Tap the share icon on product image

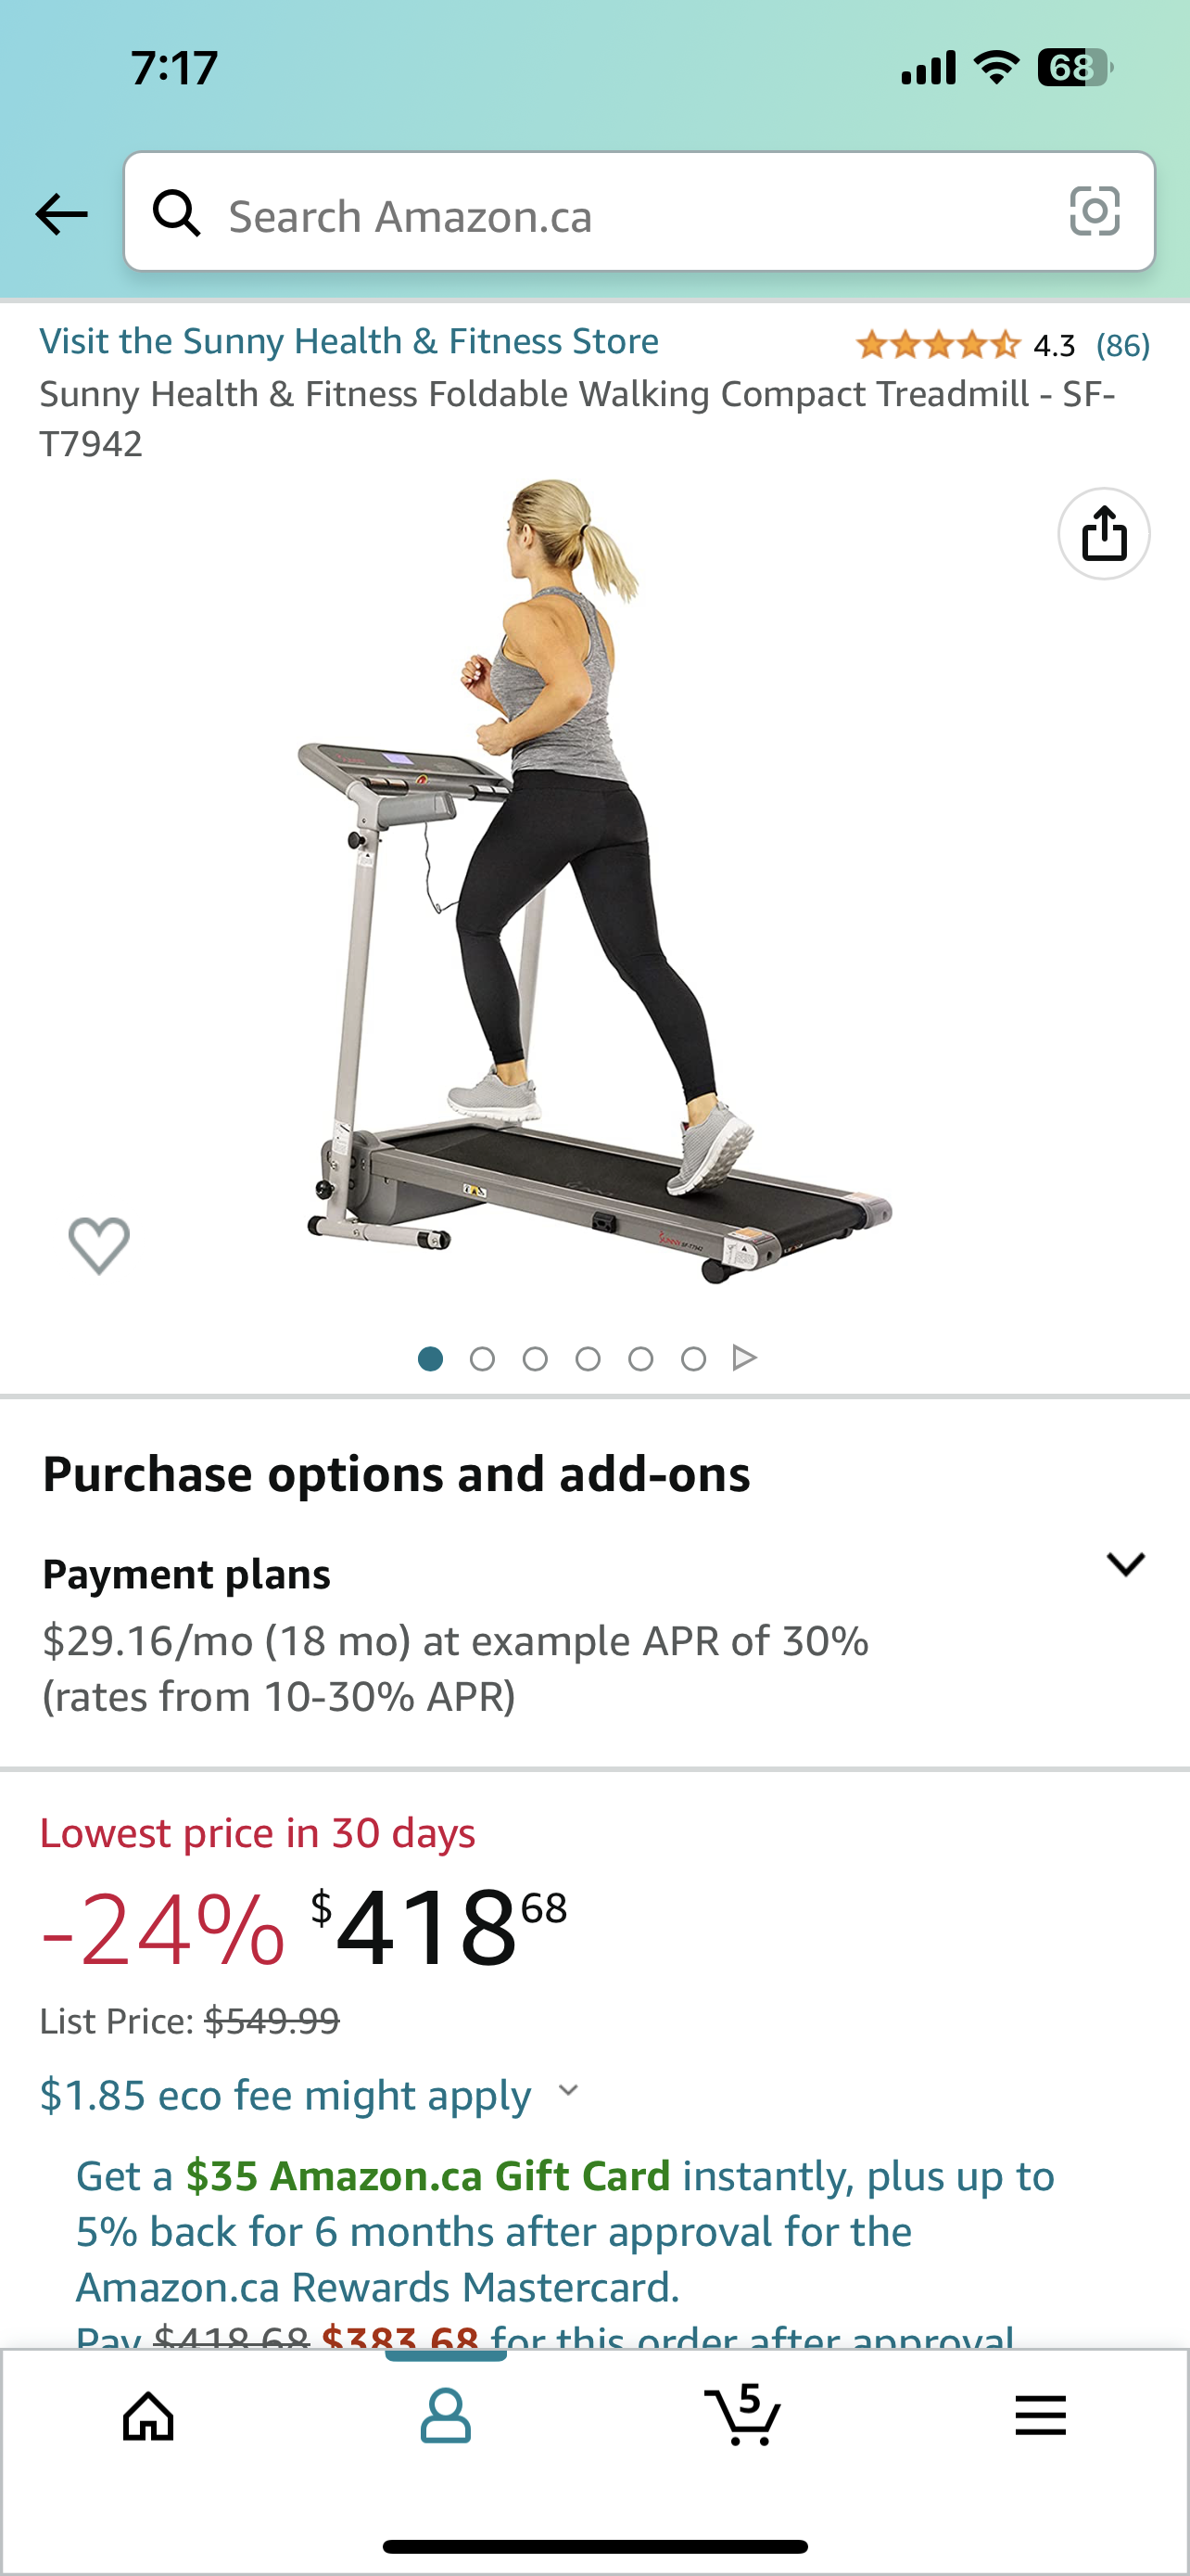[1104, 533]
